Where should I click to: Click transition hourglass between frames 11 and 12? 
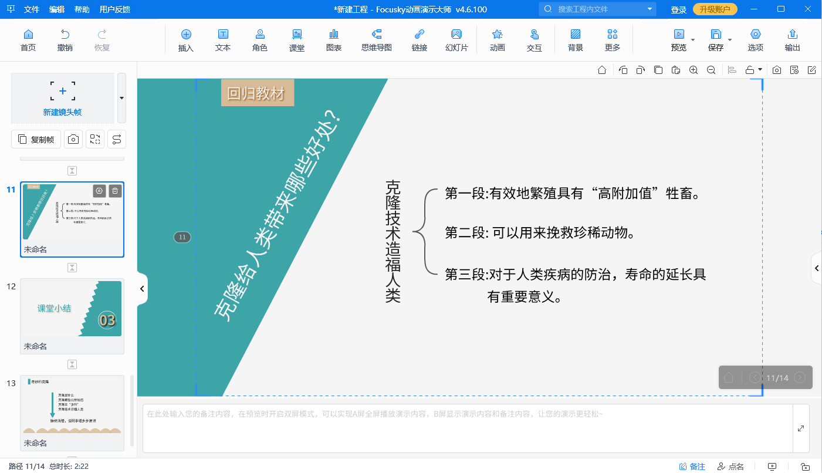point(72,268)
